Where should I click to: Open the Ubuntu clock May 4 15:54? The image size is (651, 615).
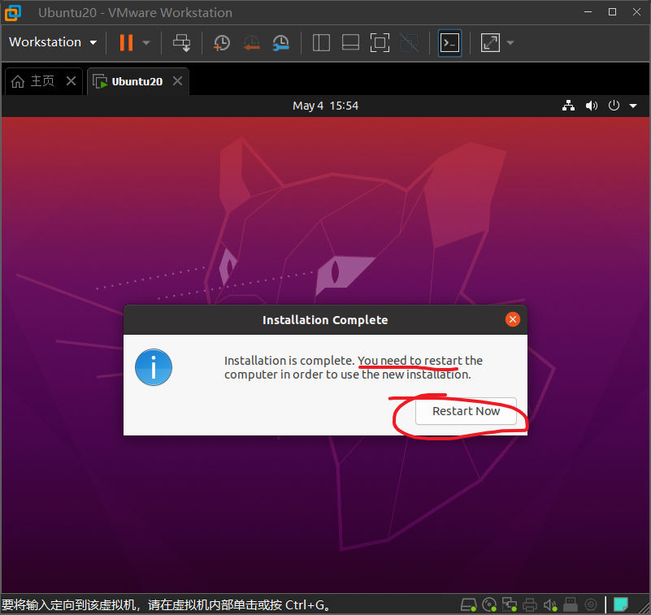coord(325,106)
